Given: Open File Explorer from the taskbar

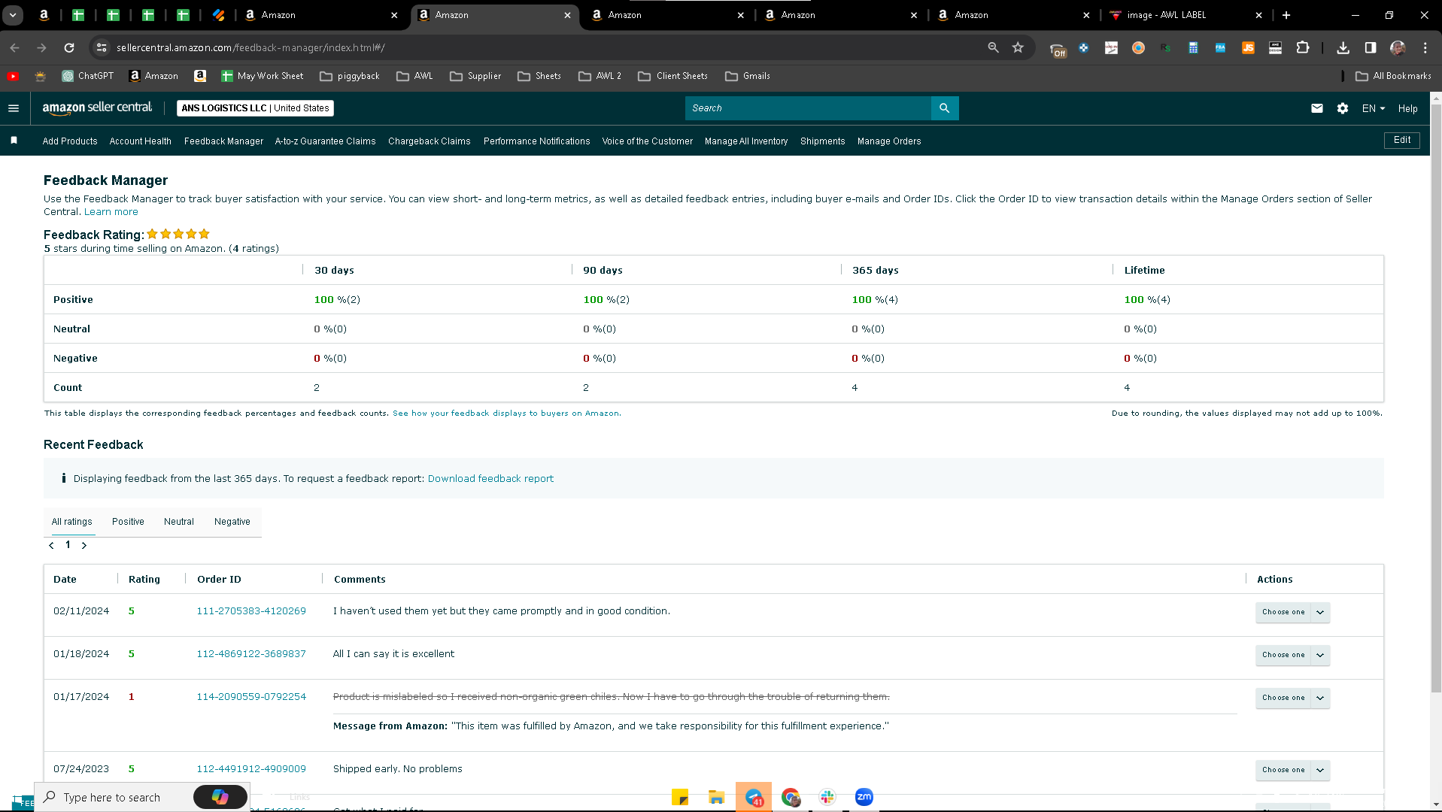Looking at the screenshot, I should (x=716, y=797).
